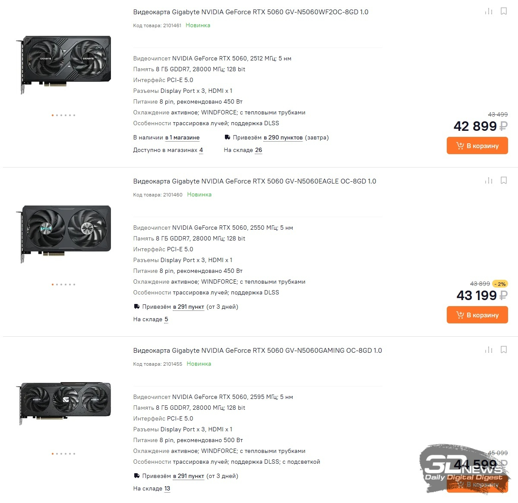Image resolution: width=518 pixels, height=503 pixels.
Task: Bookmark the GV-N5060WF2OC video card
Action: tap(504, 11)
